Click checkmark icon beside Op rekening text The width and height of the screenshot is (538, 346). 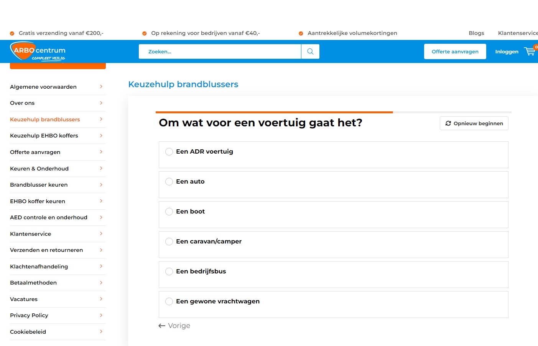coord(145,33)
